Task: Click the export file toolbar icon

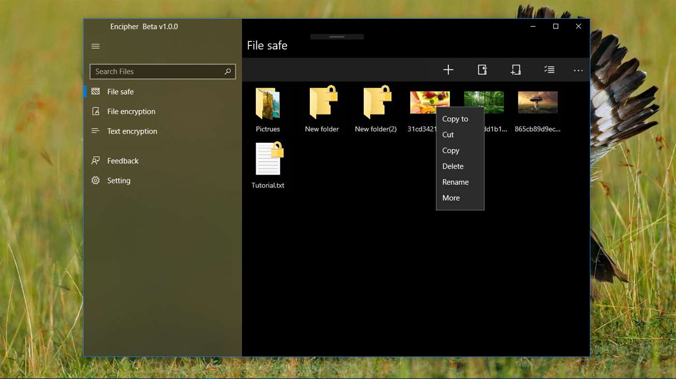Action: [516, 70]
